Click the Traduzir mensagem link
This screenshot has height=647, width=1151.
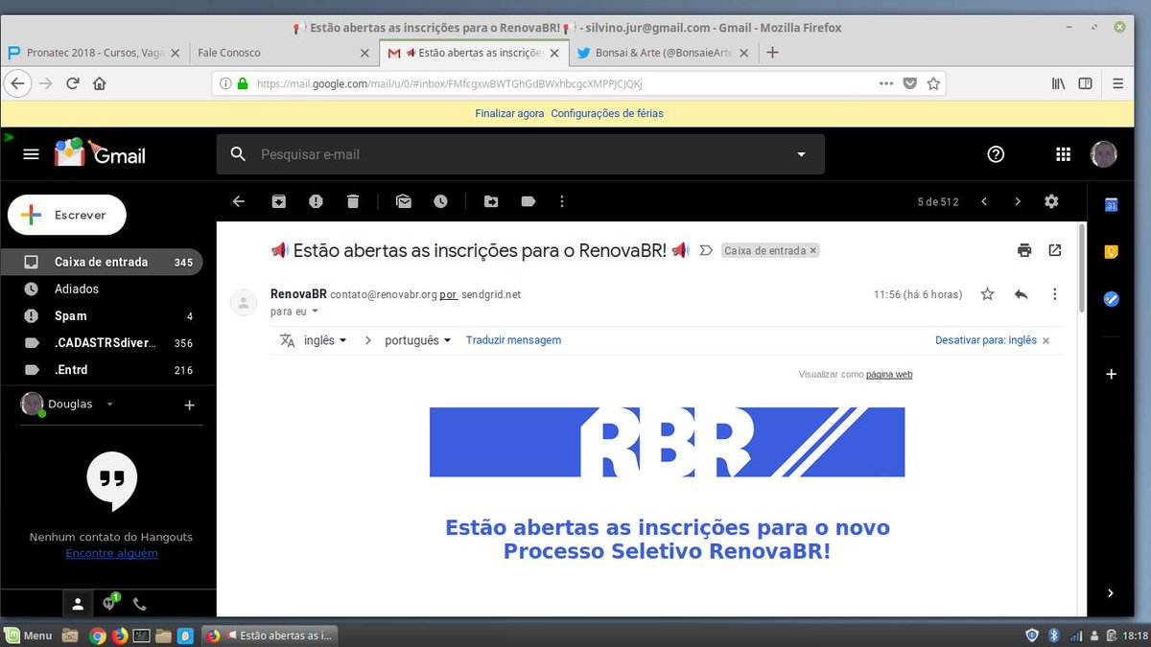pyautogui.click(x=513, y=340)
